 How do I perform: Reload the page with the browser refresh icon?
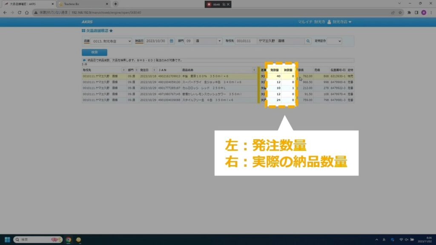[19, 12]
